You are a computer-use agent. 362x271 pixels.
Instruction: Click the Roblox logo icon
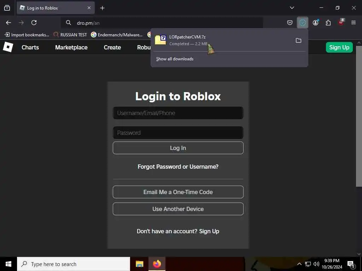tap(8, 47)
